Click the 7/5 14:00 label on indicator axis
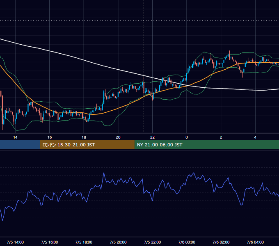This screenshot has width=279, height=246. click(15, 242)
